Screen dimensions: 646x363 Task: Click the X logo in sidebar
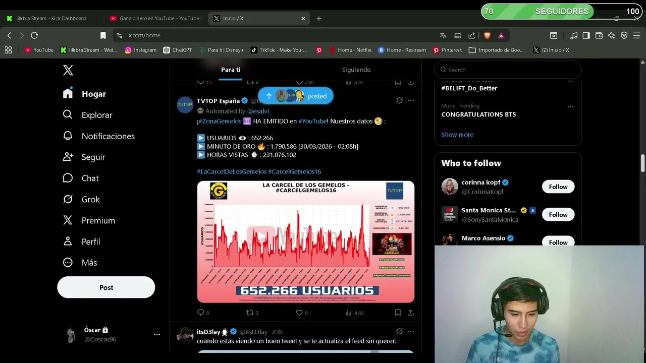[68, 70]
